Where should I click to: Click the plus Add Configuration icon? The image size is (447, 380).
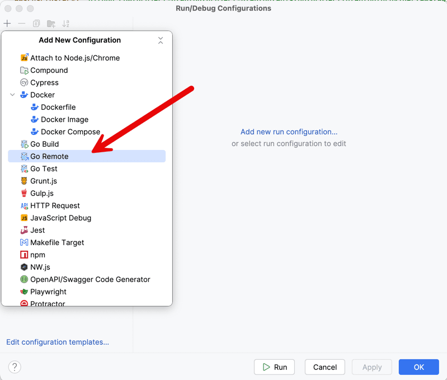point(7,24)
